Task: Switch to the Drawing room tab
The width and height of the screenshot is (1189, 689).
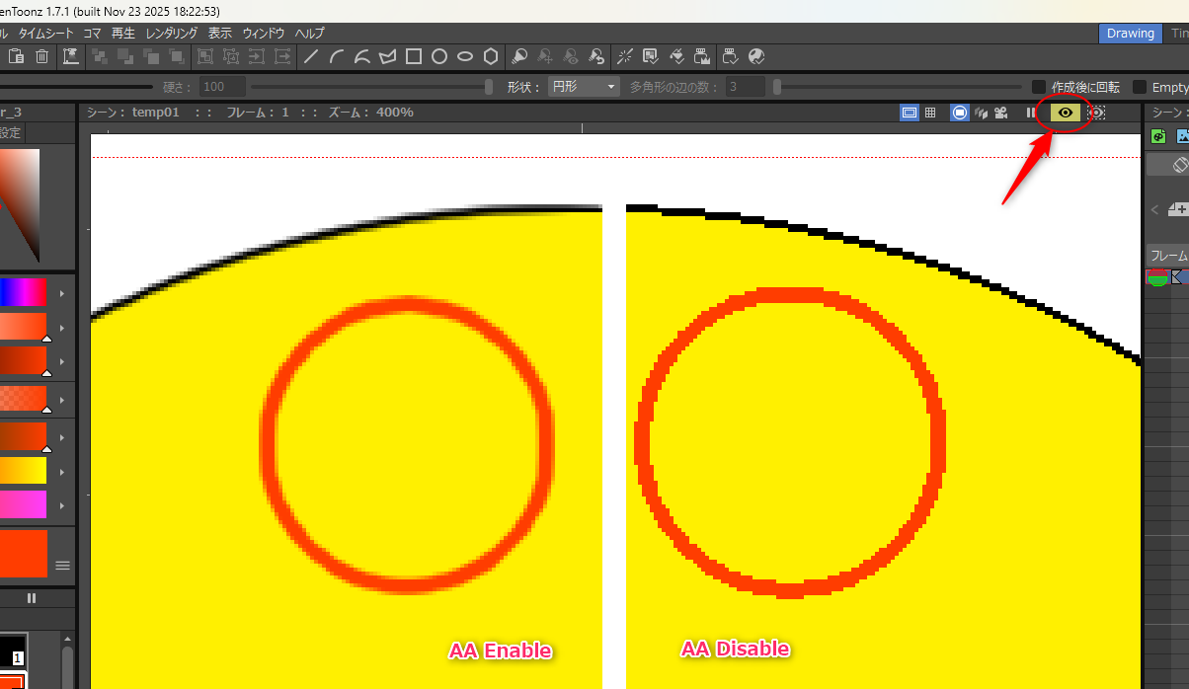Action: pyautogui.click(x=1131, y=33)
